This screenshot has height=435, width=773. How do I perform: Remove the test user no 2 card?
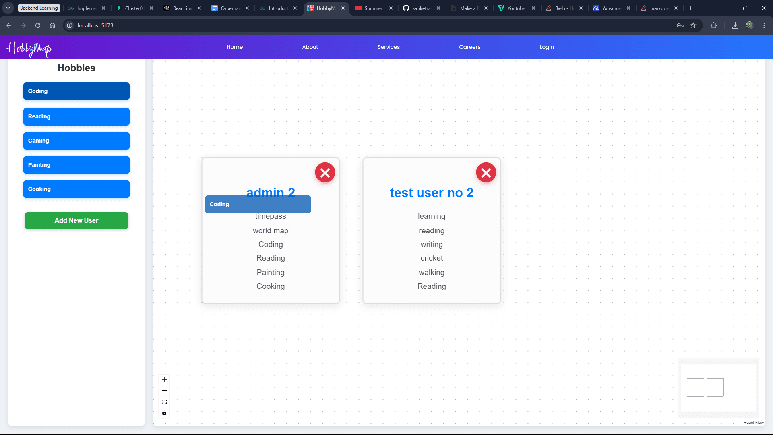(486, 172)
